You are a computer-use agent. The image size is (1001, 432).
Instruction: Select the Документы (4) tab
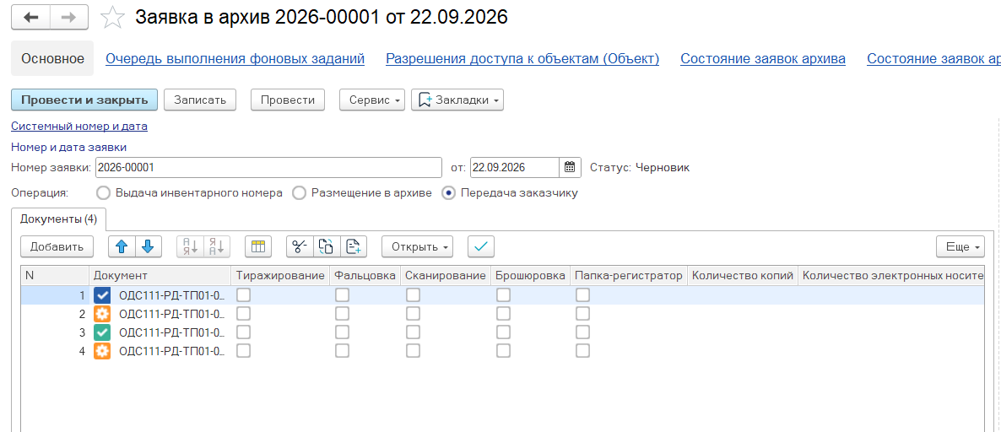[59, 219]
